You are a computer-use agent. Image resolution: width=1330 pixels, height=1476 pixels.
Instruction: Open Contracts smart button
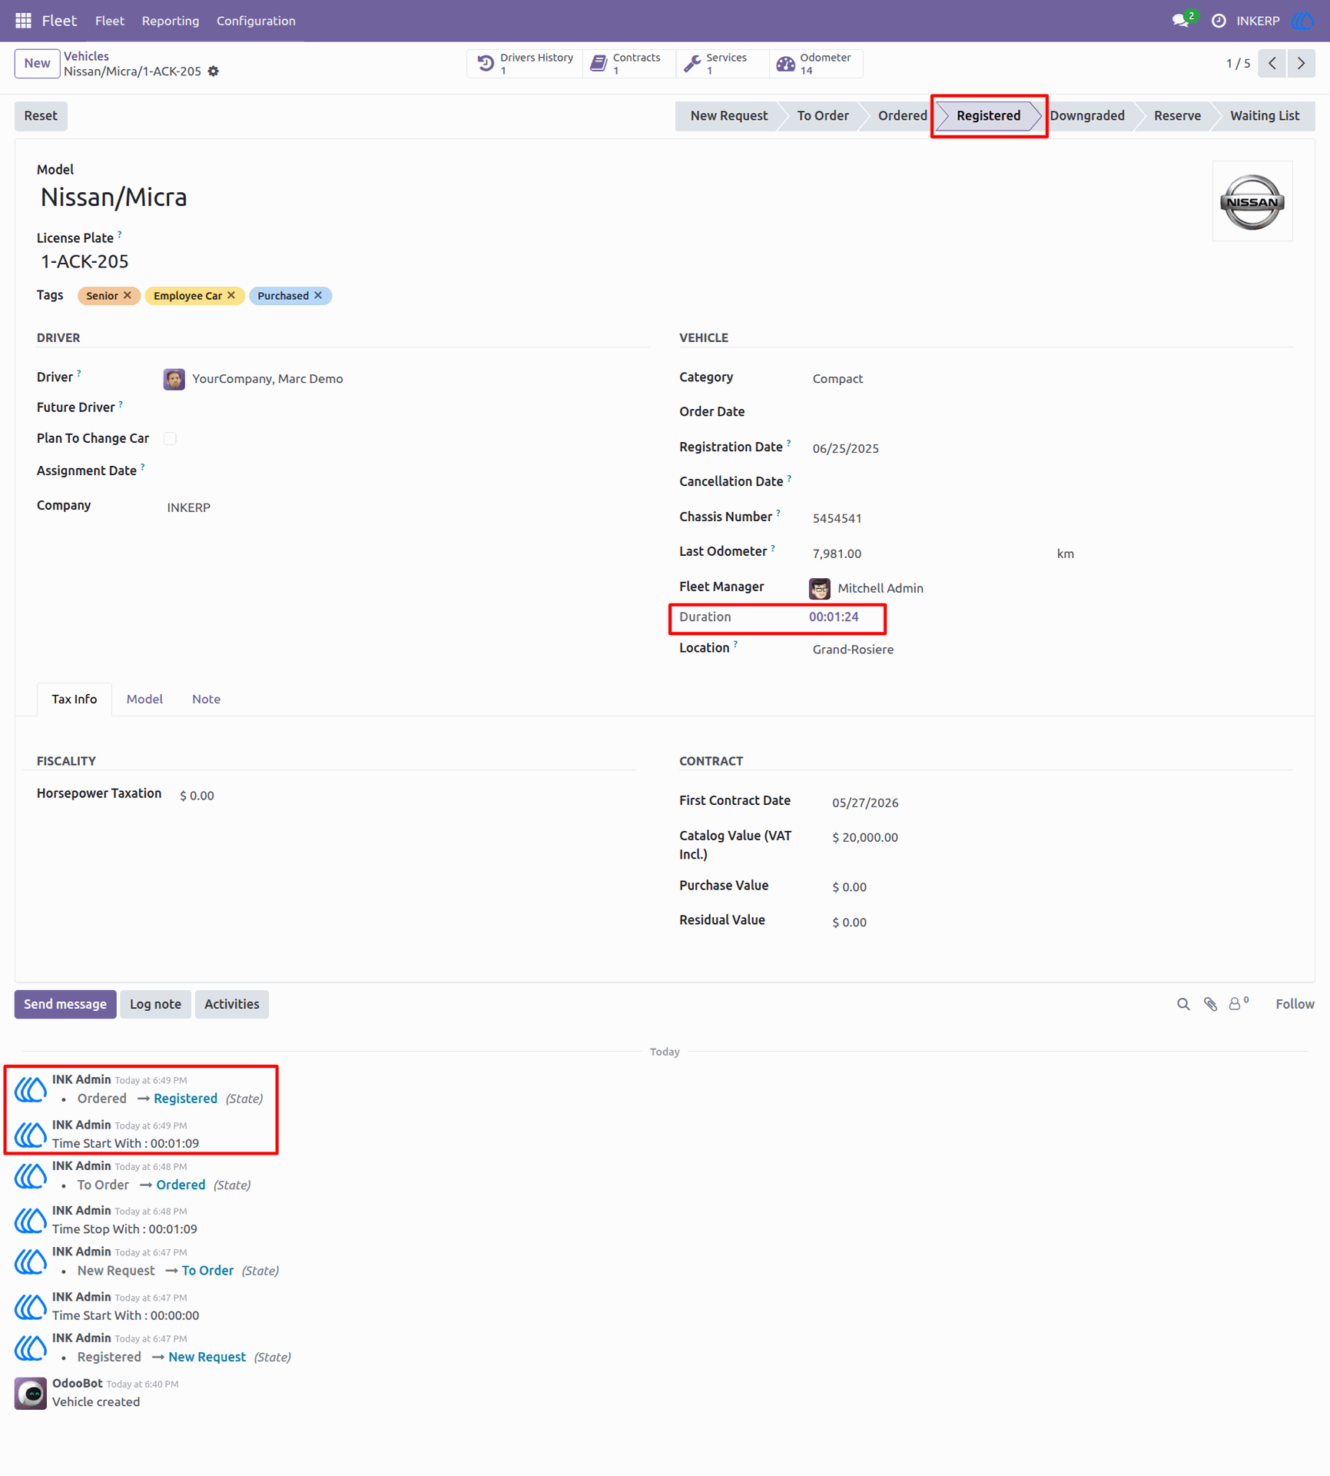[629, 64]
